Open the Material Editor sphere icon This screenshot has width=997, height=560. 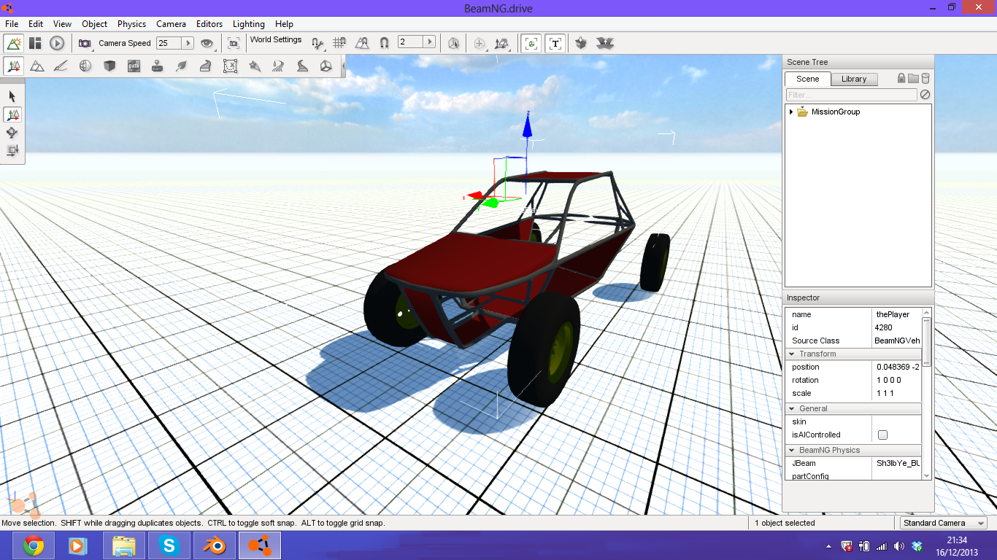click(x=85, y=66)
